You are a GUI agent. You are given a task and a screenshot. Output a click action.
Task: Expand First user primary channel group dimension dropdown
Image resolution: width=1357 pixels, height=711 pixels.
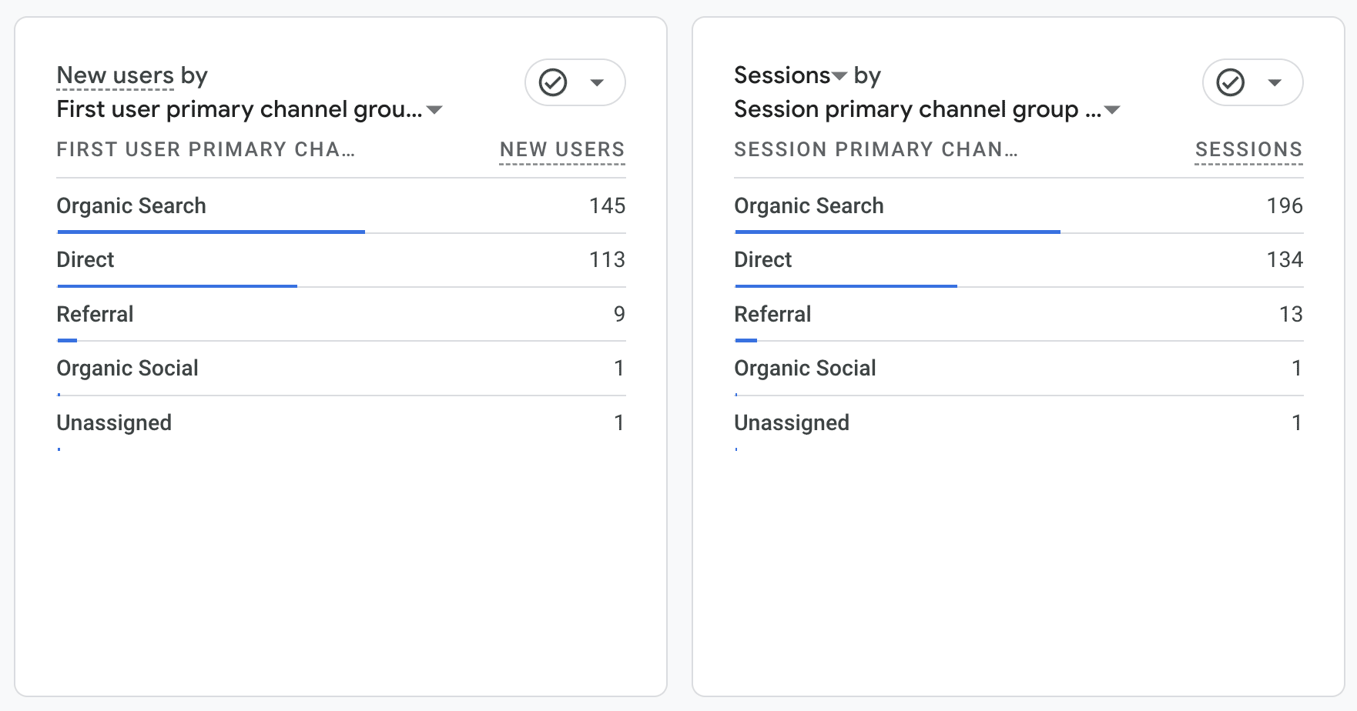[434, 110]
